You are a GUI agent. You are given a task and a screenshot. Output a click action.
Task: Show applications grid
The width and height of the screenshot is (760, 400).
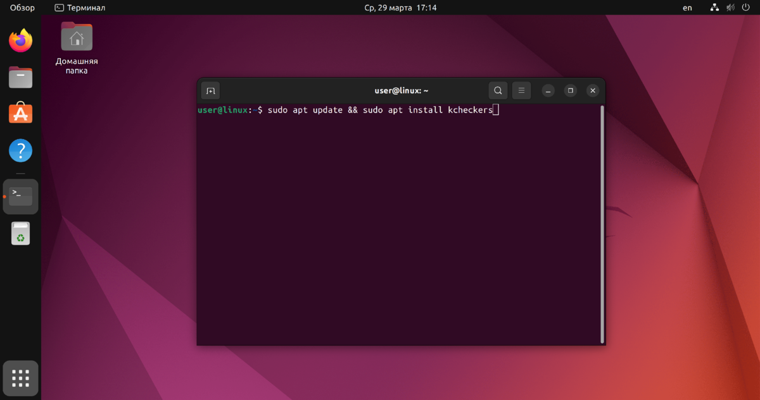click(20, 378)
